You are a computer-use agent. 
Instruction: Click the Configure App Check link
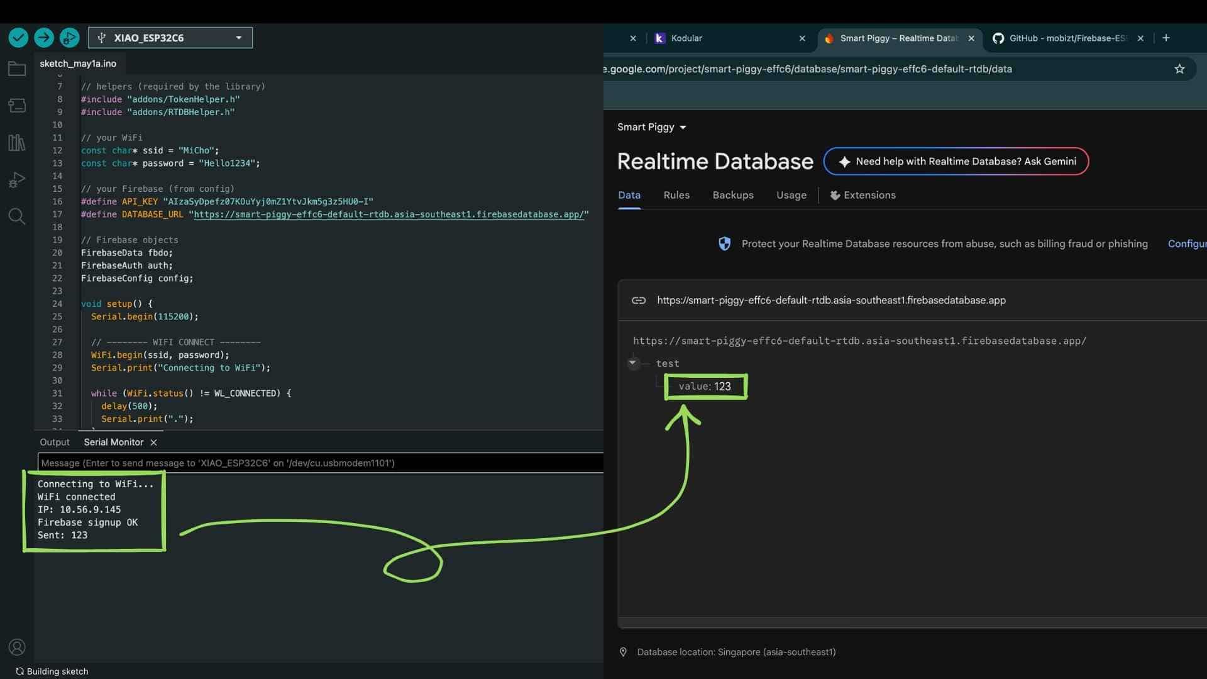(1187, 244)
